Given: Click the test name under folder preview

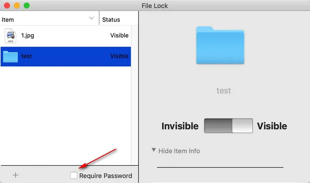Looking at the screenshot, I should (224, 91).
